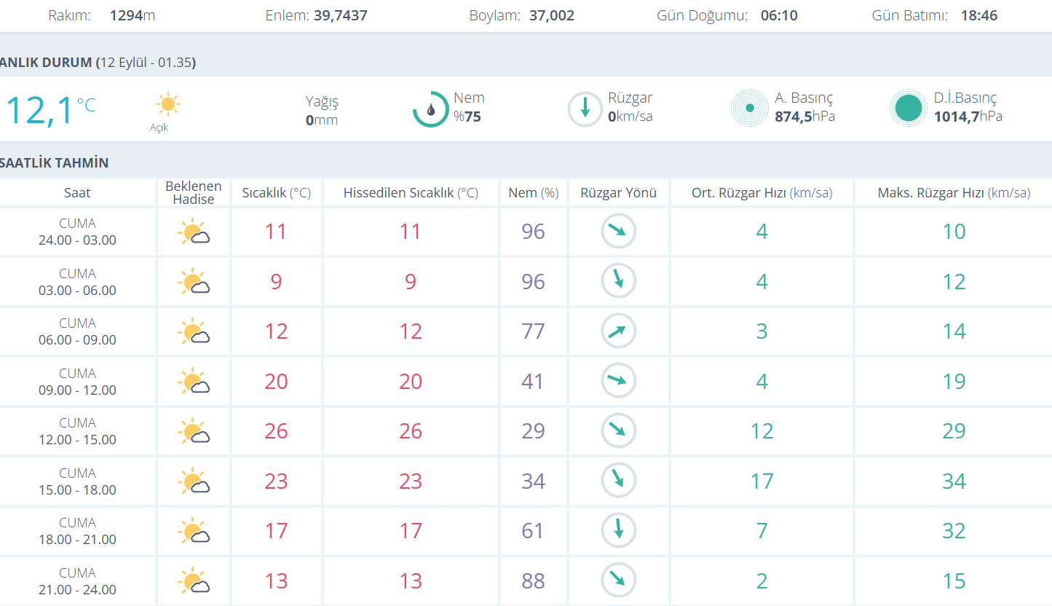
Task: Click the current wind direction arrow icon
Action: [585, 109]
